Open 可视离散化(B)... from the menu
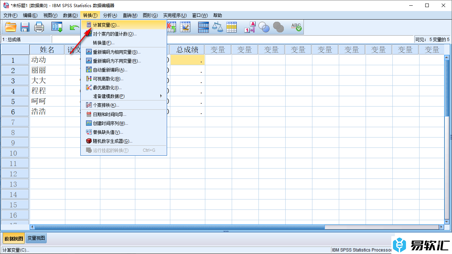The width and height of the screenshot is (452, 254). (124, 79)
